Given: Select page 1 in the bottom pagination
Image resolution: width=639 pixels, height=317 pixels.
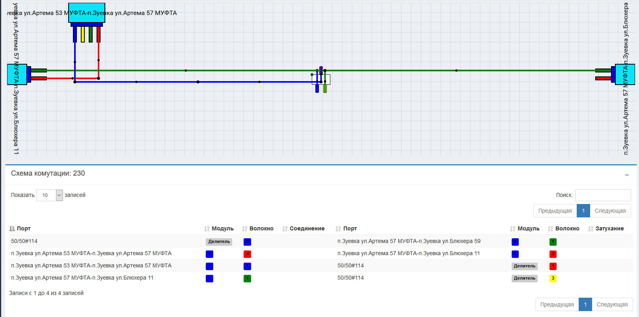Looking at the screenshot, I should [585, 304].
